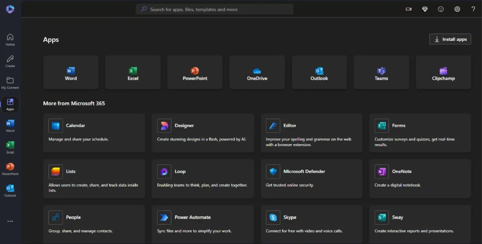The image size is (482, 244).
Task: Launch Outlook from the left sidebar
Action: [10, 191]
